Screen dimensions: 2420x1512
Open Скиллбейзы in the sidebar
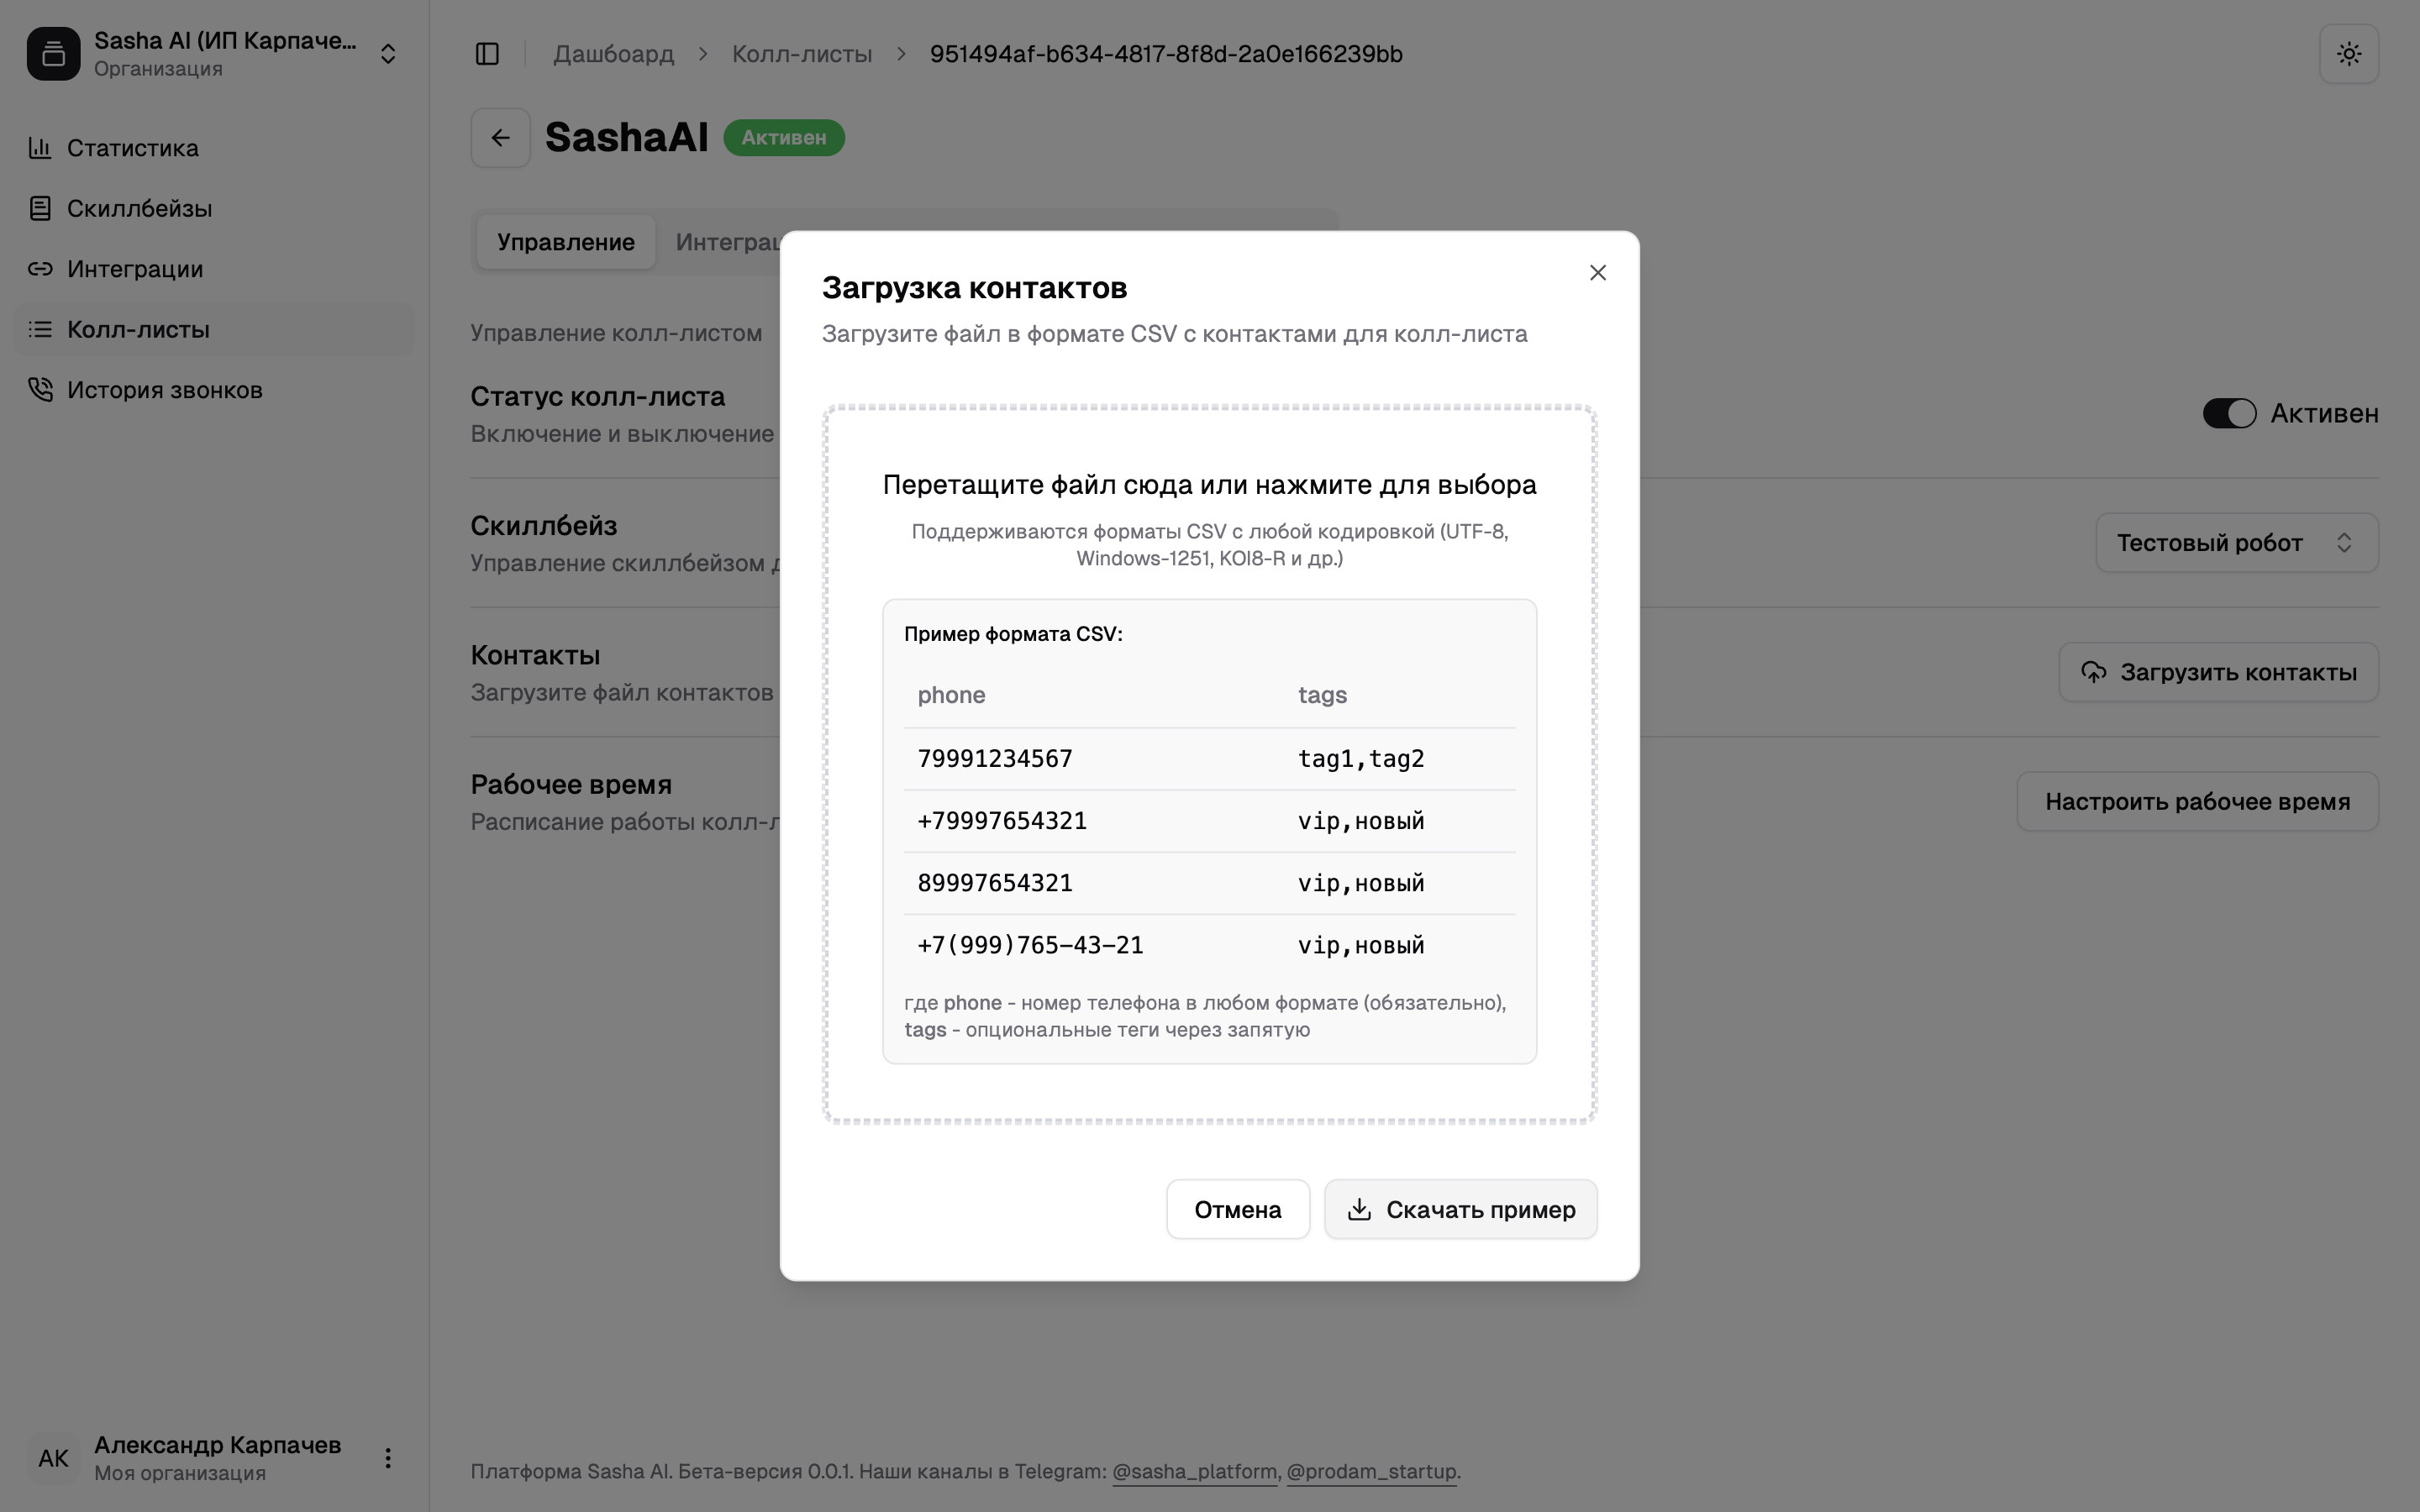pyautogui.click(x=139, y=209)
